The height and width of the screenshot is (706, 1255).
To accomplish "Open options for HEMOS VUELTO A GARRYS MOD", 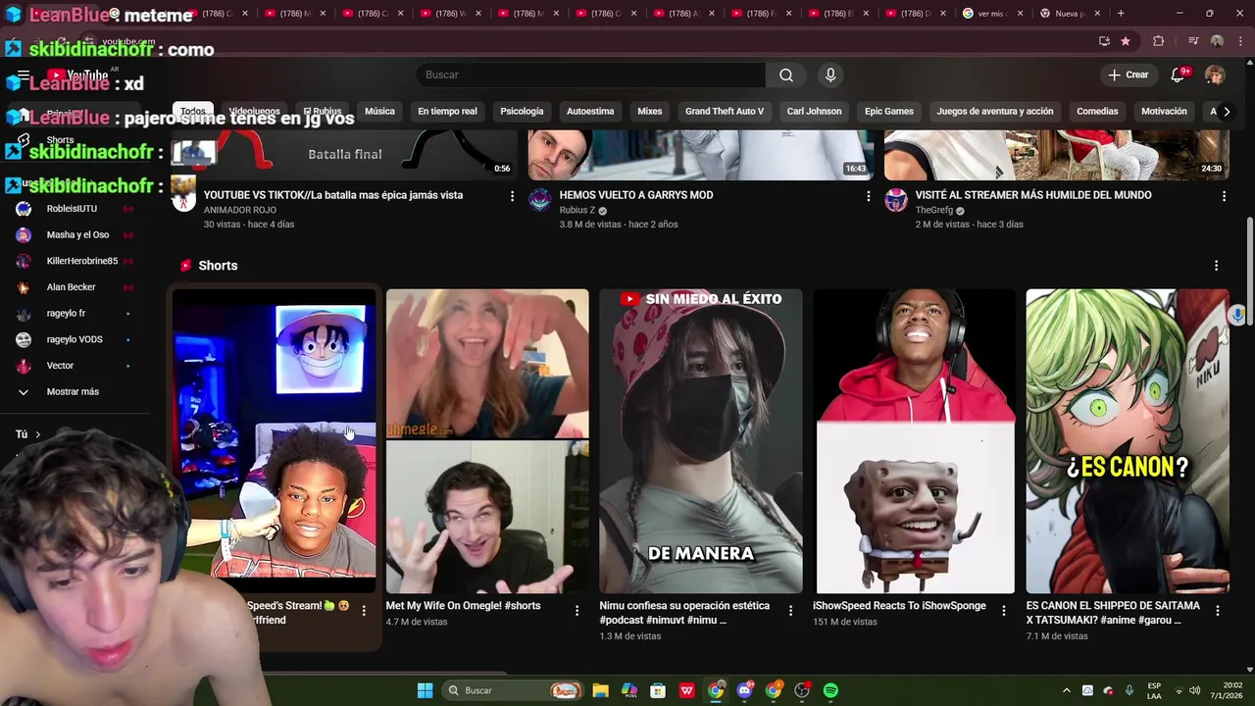I will pyautogui.click(x=868, y=196).
